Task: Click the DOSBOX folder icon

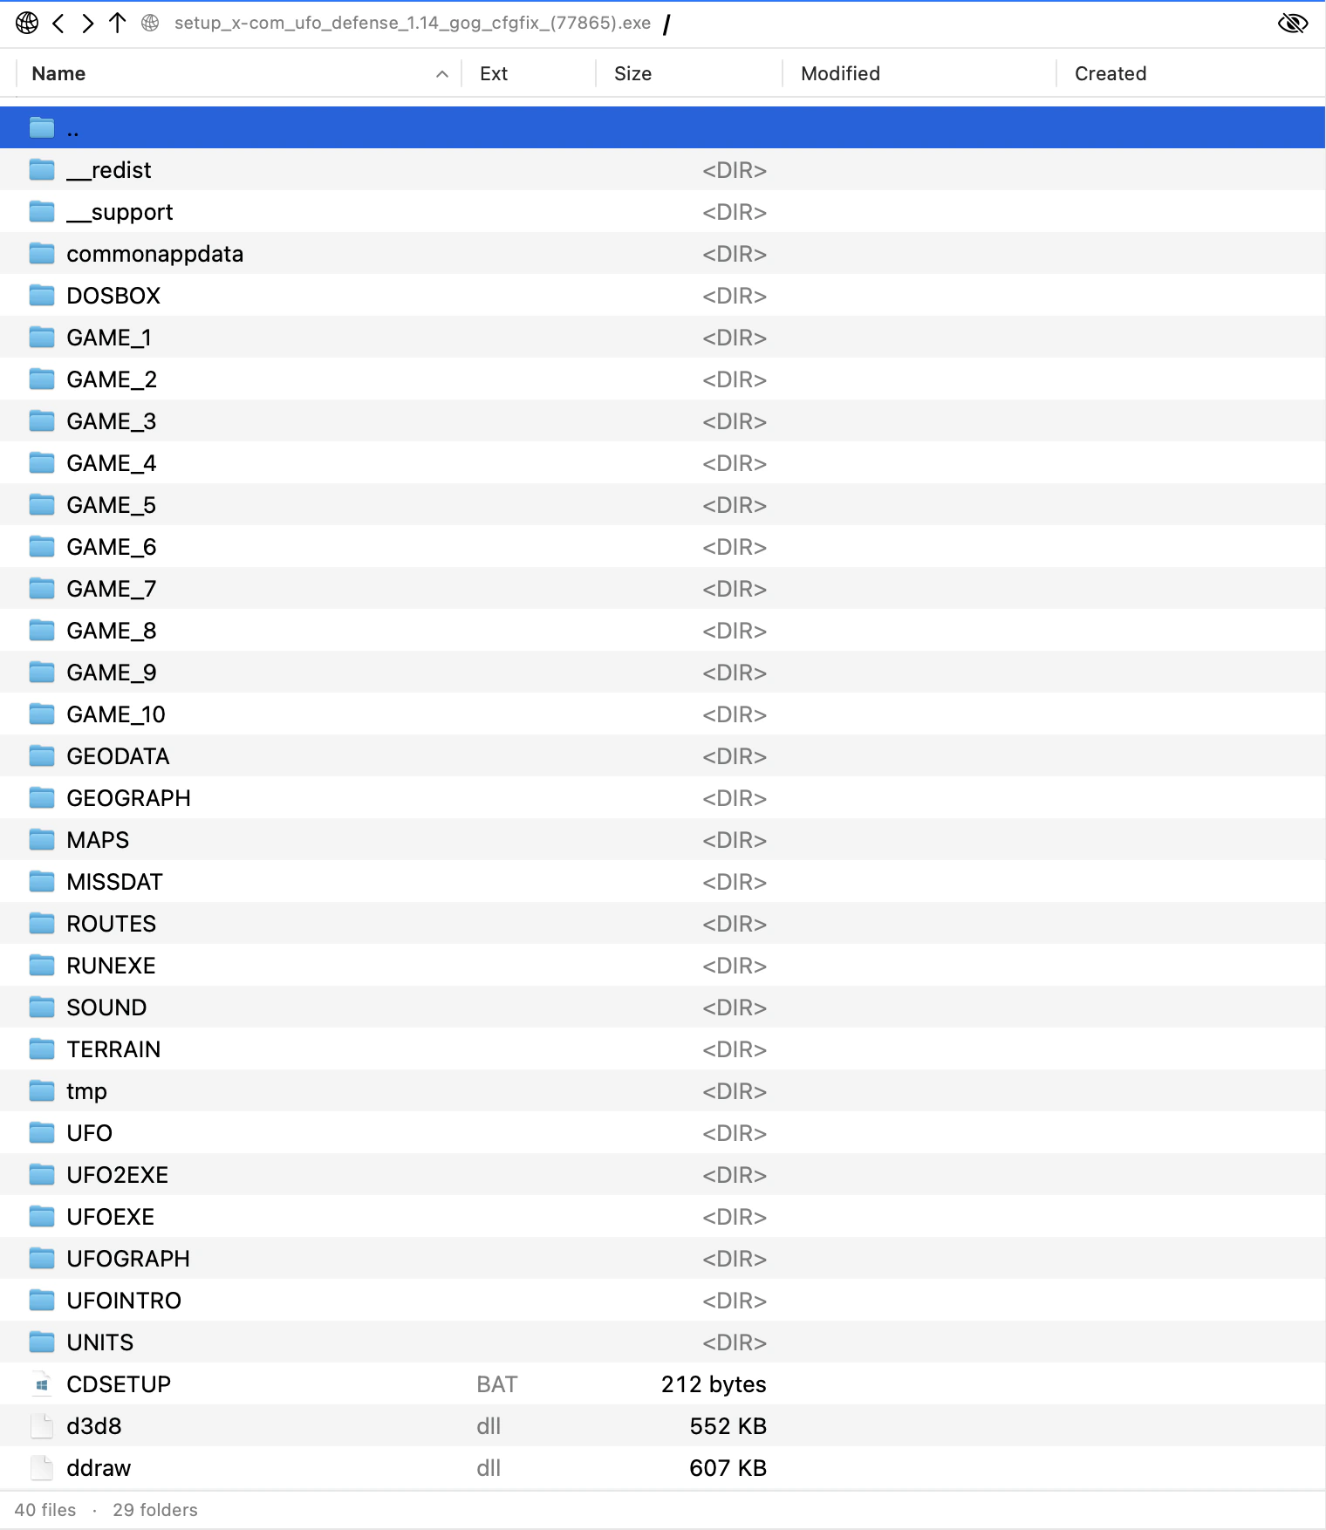Action: pos(42,295)
